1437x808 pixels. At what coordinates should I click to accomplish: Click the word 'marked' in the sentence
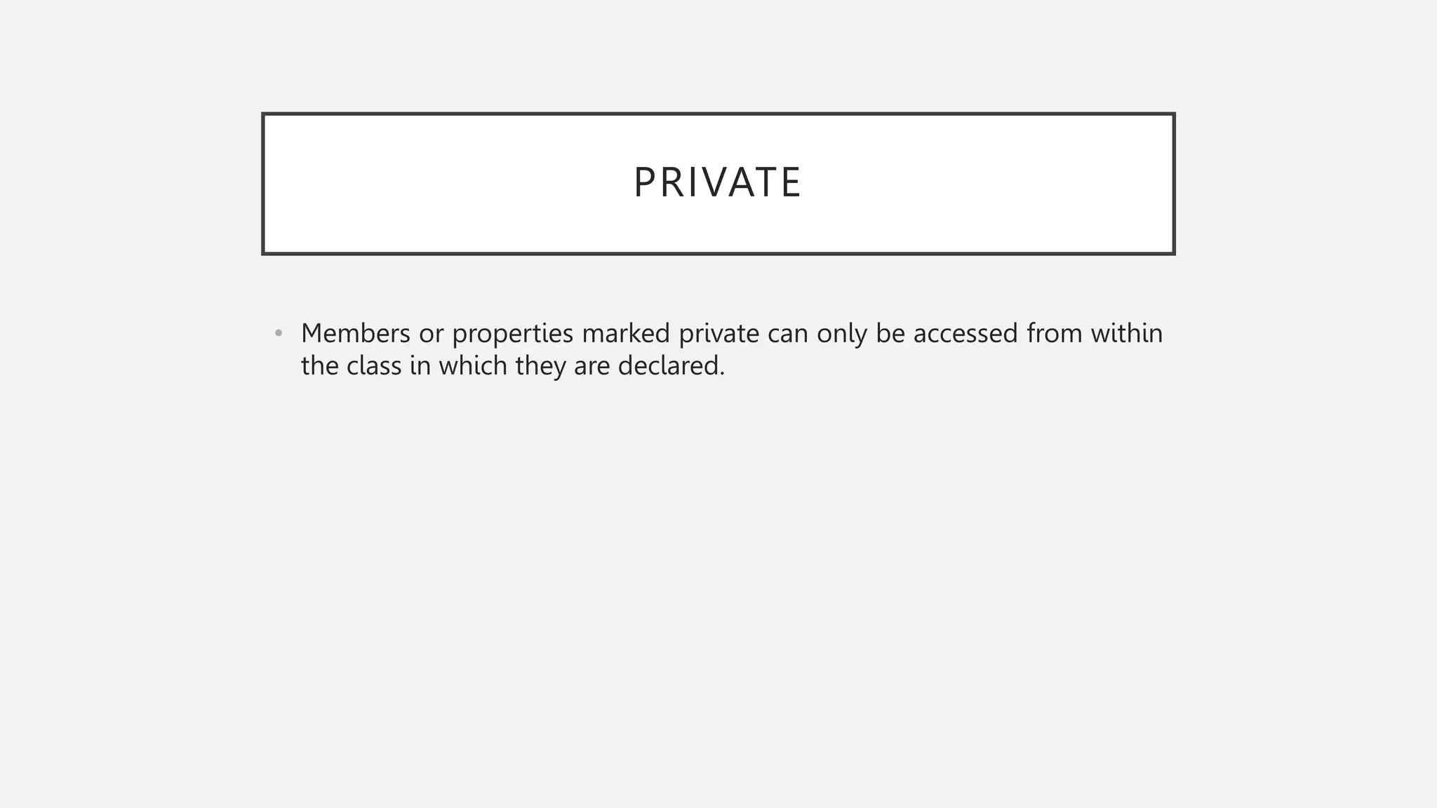tap(626, 333)
